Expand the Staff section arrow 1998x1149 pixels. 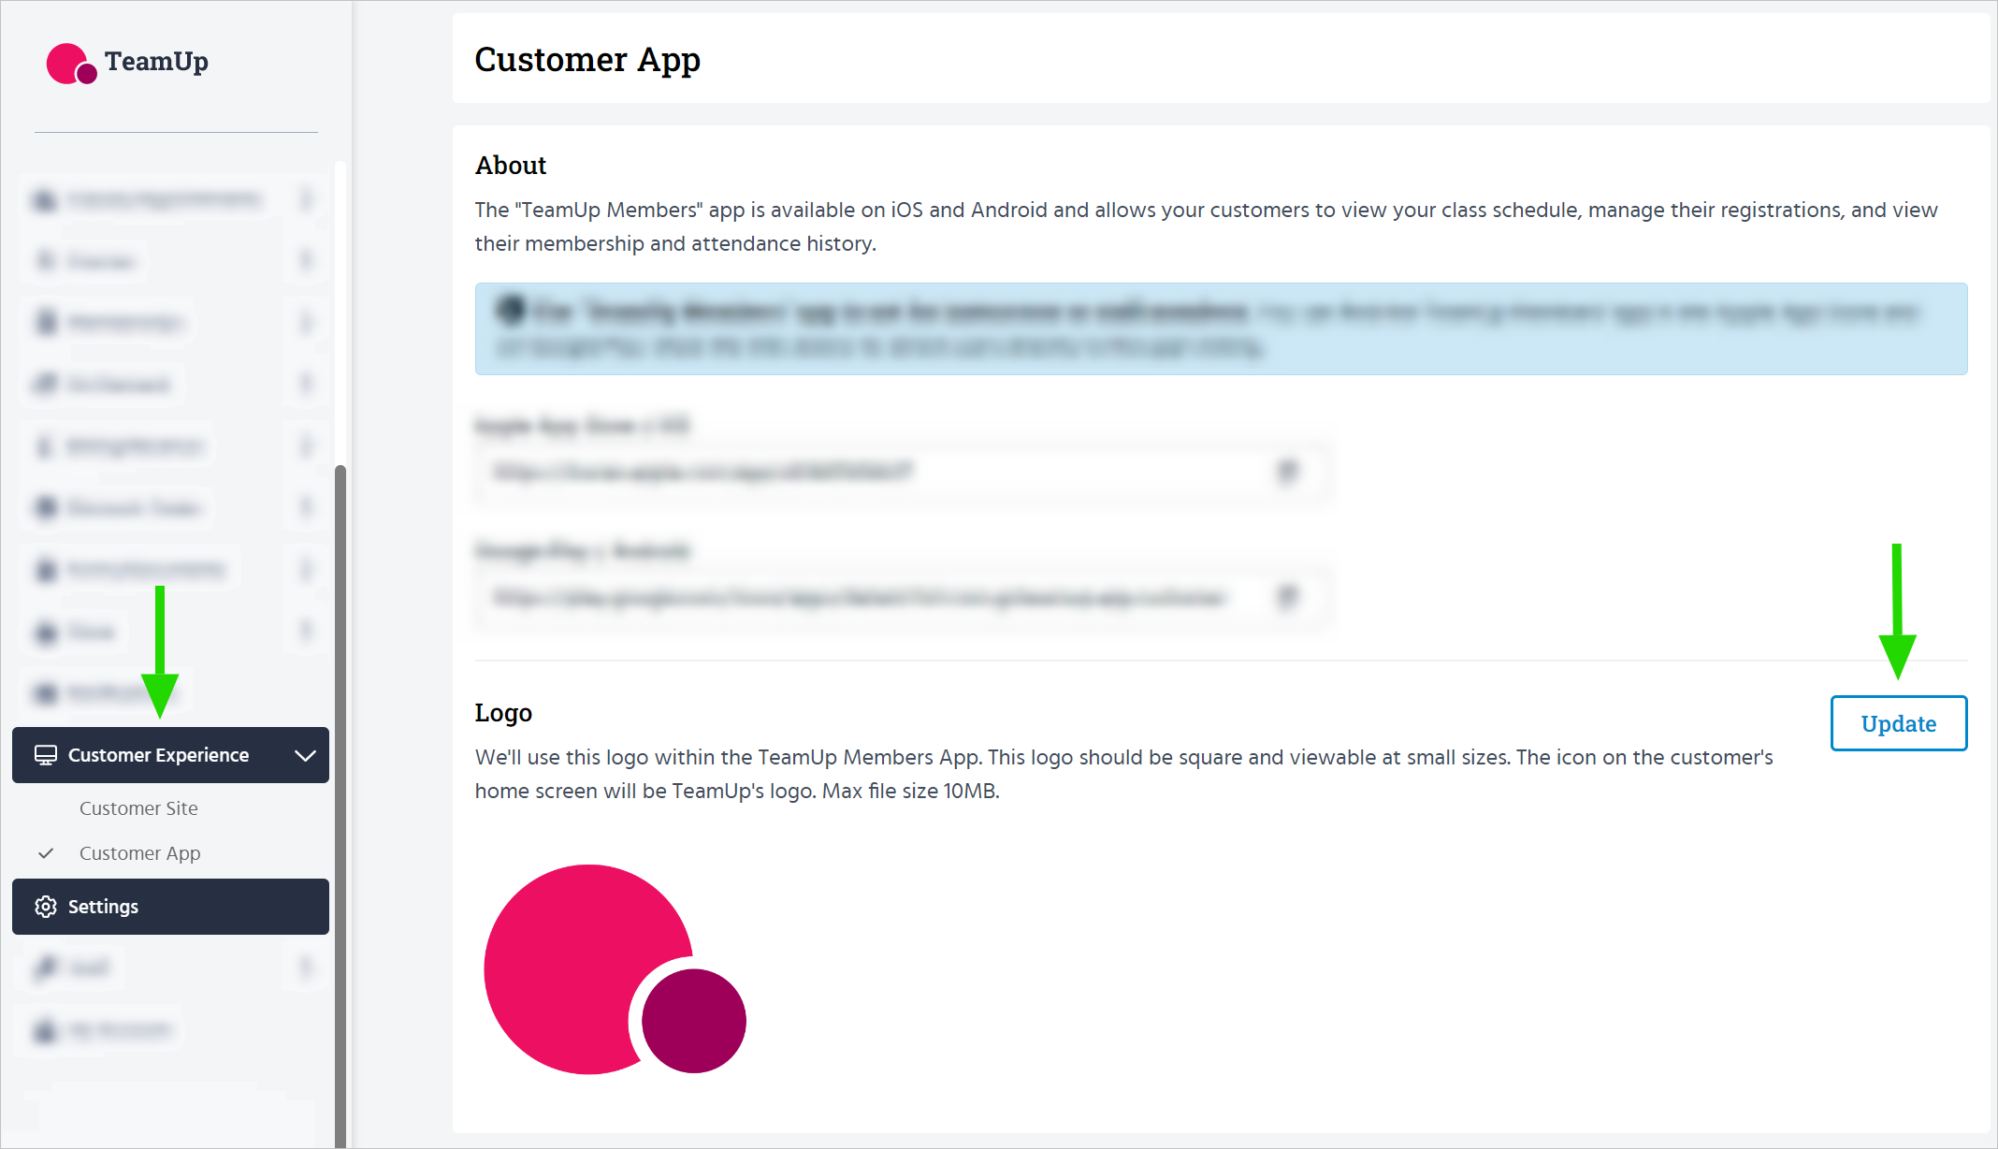point(305,967)
